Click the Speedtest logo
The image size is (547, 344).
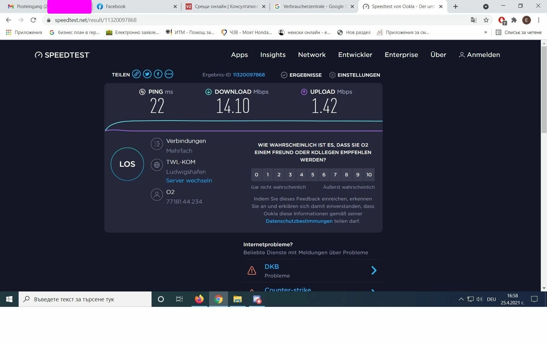click(62, 55)
